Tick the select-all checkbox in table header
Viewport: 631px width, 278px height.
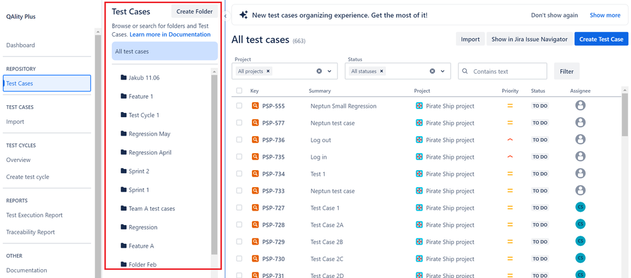[x=239, y=91]
